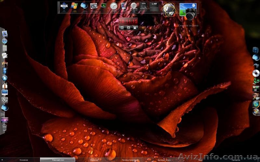Open the Быстрый запуск tab

pyautogui.click(x=164, y=160)
